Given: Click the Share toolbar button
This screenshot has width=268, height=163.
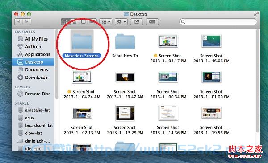Looking at the screenshot, I should click(137, 22).
